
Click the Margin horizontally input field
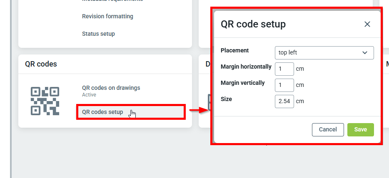(x=284, y=69)
